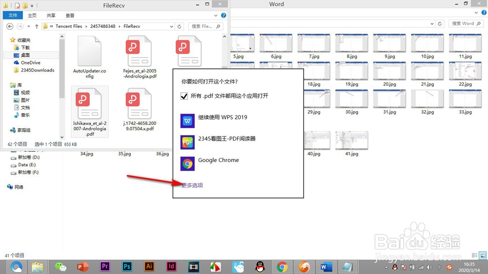Focus the 搜索 Word search box

466,23
